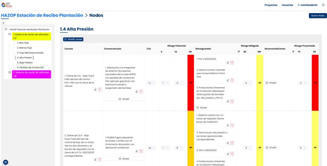Select 2. Menos Flujo in the tree

click(x=24, y=48)
